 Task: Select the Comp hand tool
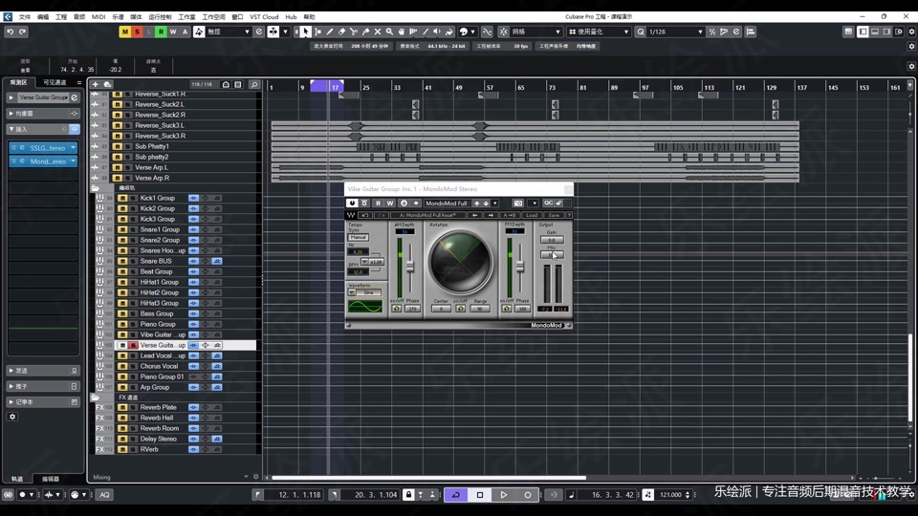[402, 32]
